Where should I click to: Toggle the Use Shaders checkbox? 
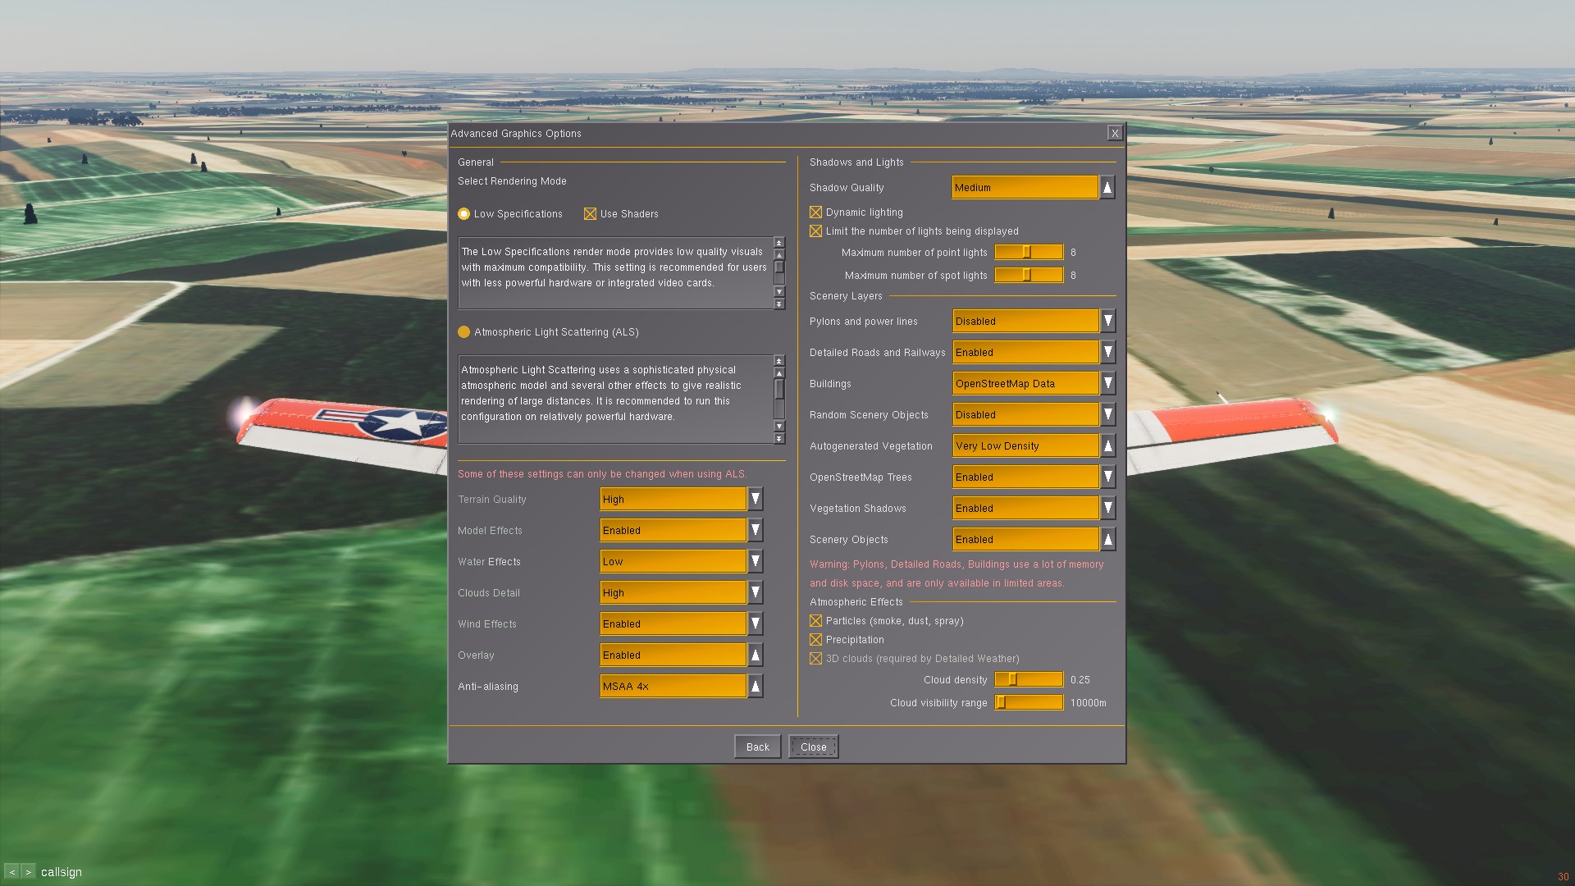click(x=590, y=214)
